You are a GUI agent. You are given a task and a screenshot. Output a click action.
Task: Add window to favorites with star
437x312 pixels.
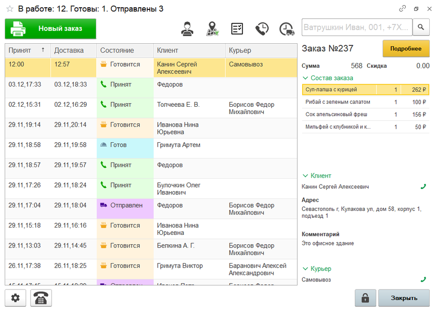(x=9, y=9)
